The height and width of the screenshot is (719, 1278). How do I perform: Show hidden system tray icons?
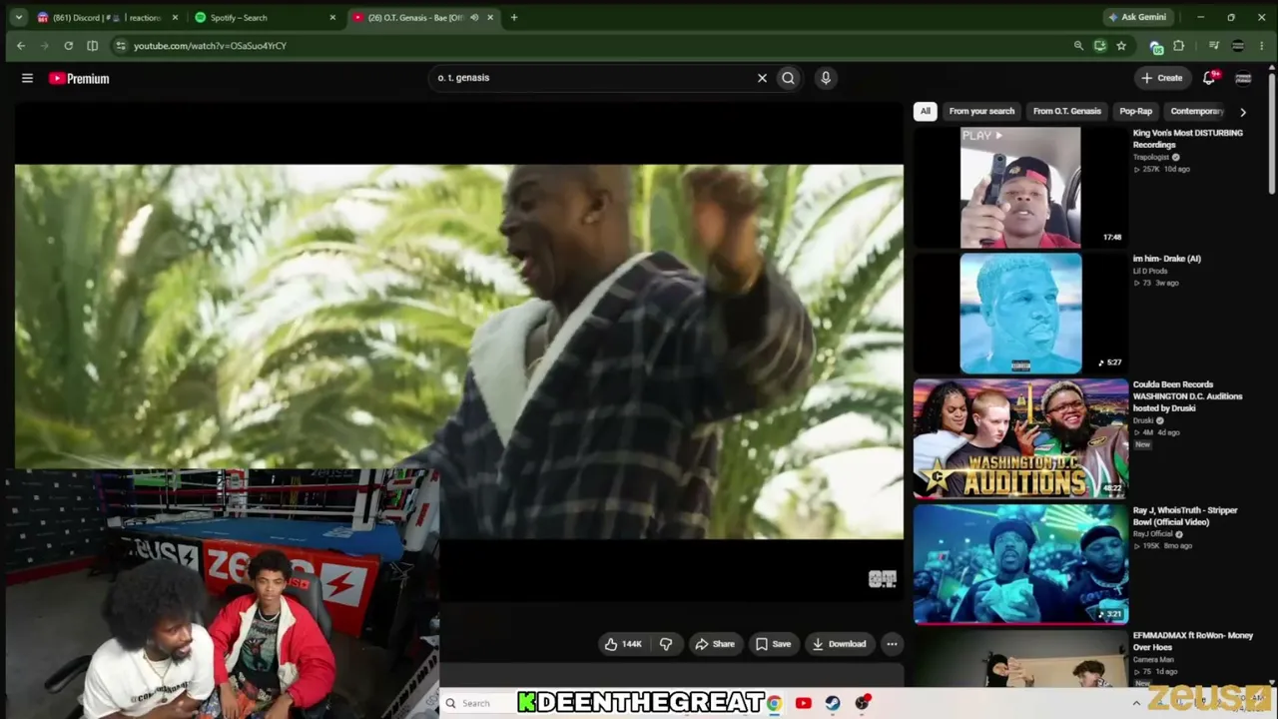pyautogui.click(x=1136, y=703)
